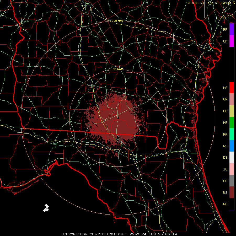Click the "50 NMI" range ring label
Image resolution: width=236 pixels, height=236 pixels.
pyautogui.click(x=118, y=69)
